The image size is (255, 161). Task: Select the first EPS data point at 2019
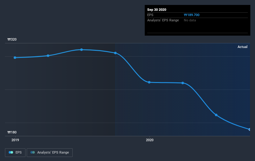15,58
